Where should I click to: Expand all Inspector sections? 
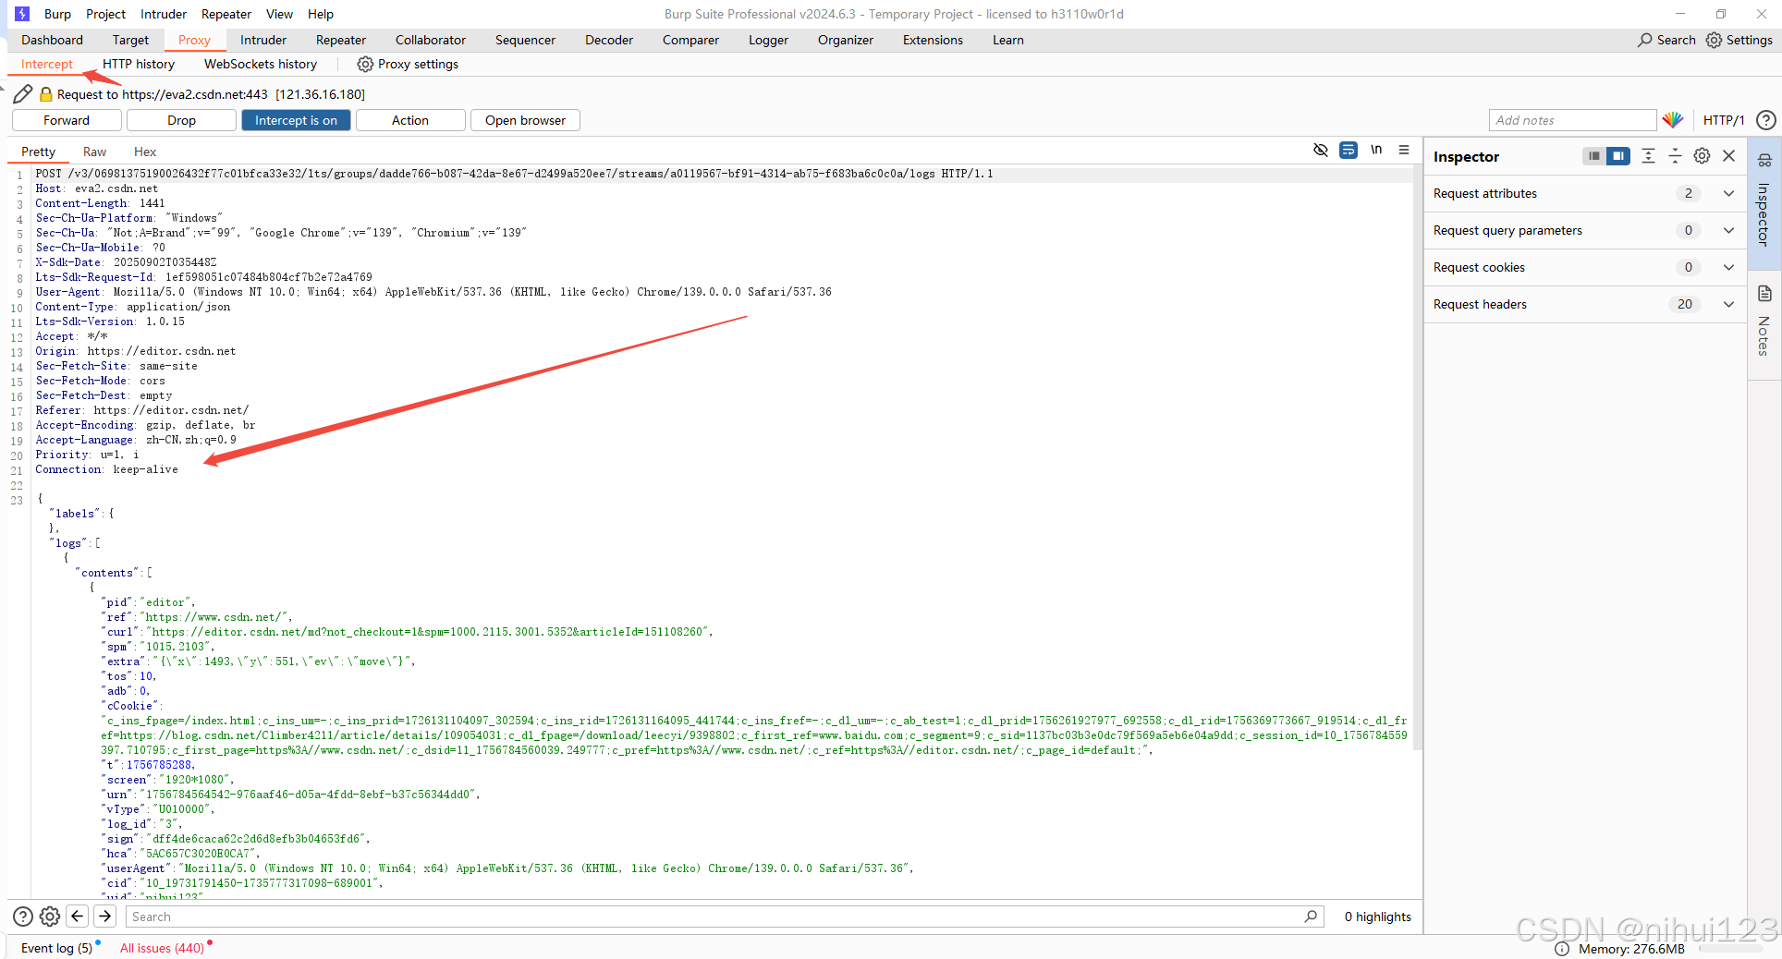1648,156
